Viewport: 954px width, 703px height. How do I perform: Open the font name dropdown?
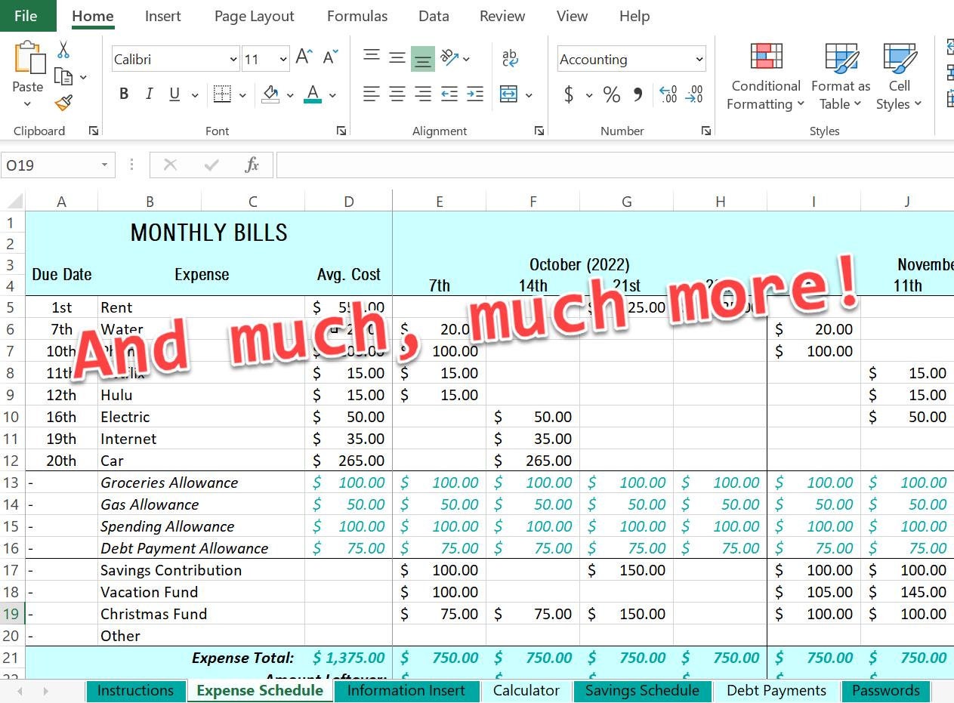(232, 59)
